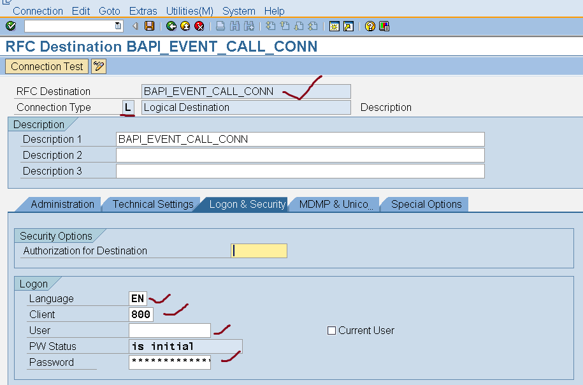This screenshot has height=385, width=583.
Task: Open the Edit menu
Action: coord(81,11)
